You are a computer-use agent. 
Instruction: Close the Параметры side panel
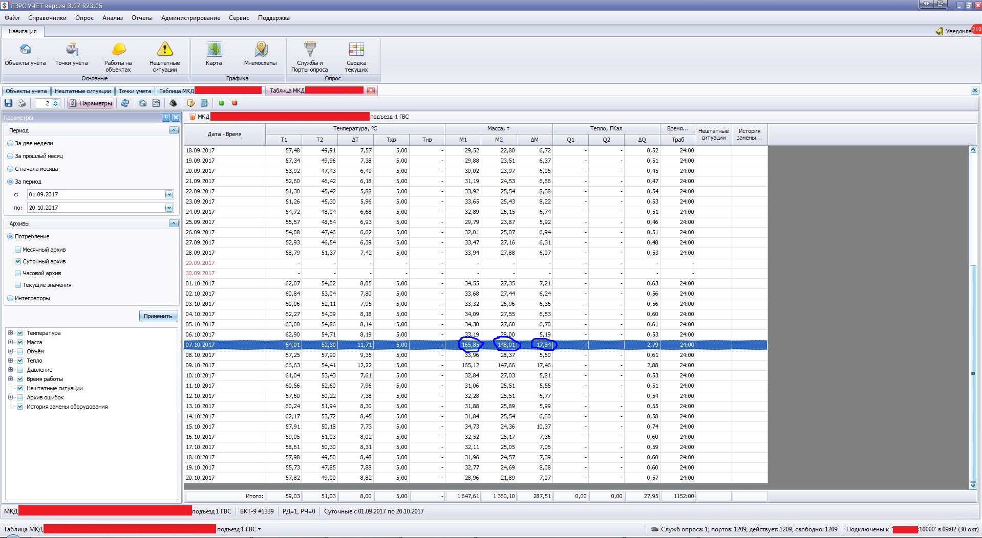pos(176,118)
